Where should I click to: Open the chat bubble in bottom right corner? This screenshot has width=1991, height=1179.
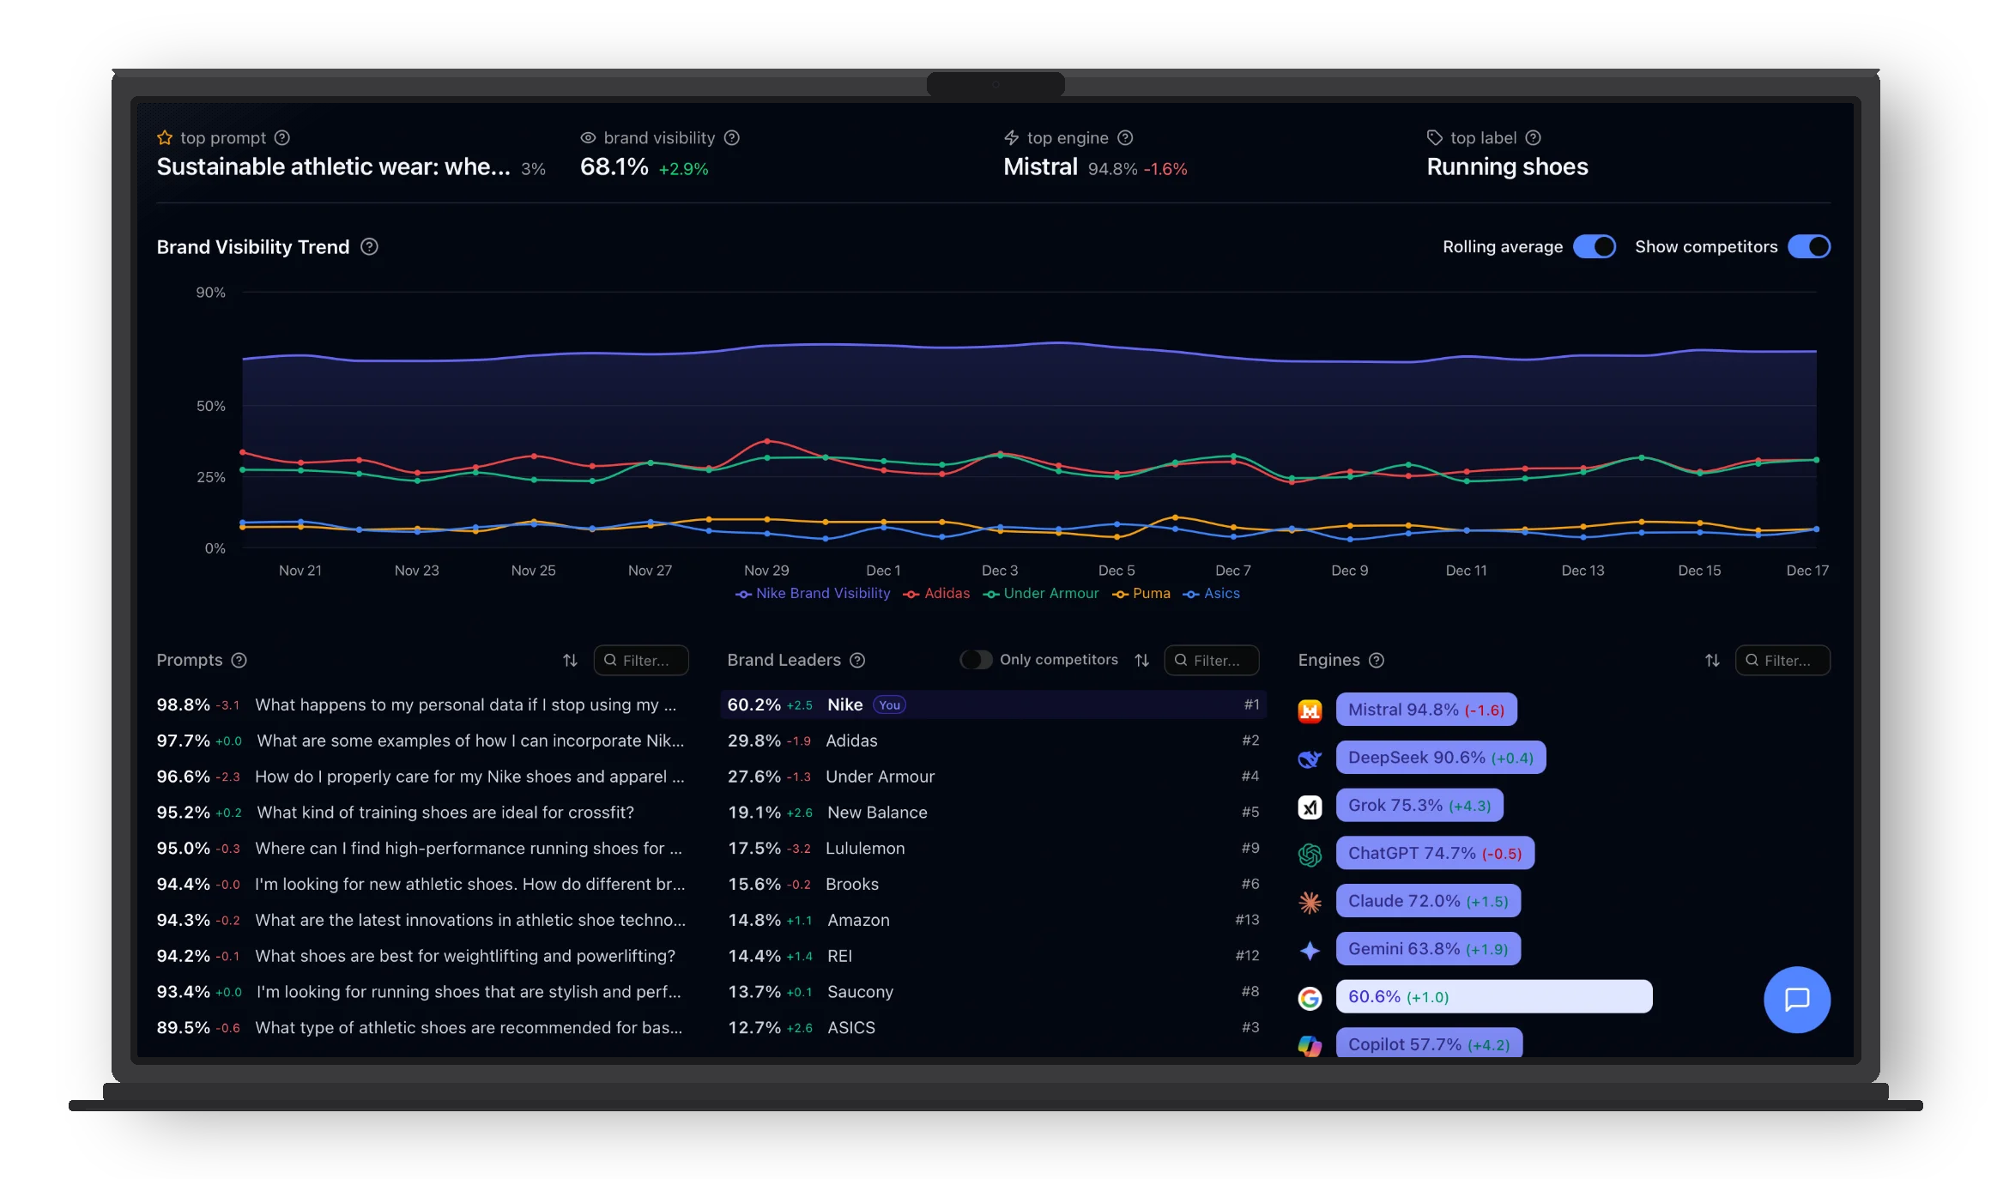(x=1796, y=1000)
